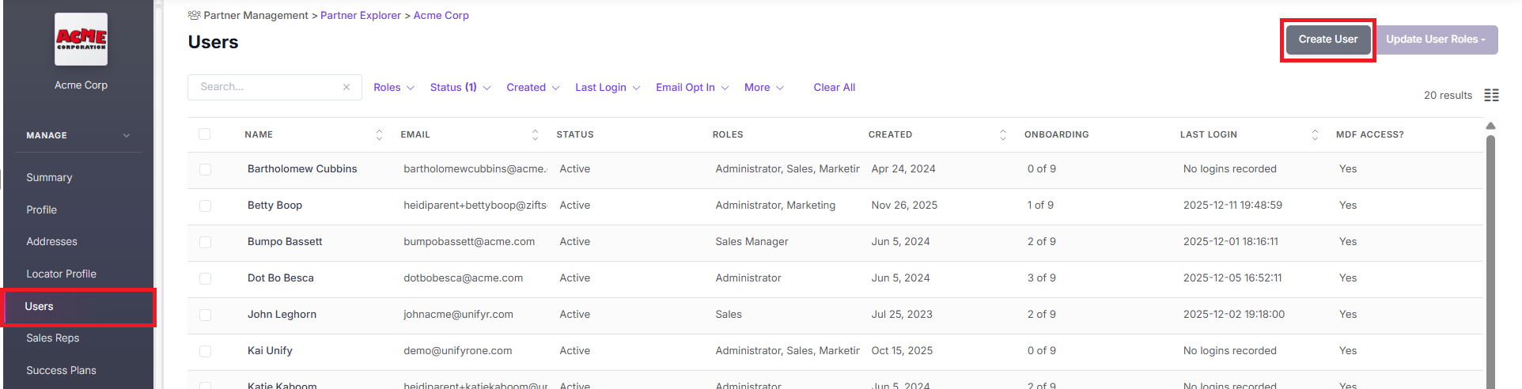The height and width of the screenshot is (389, 1522).
Task: Click John Leghorn name
Action: coord(282,314)
